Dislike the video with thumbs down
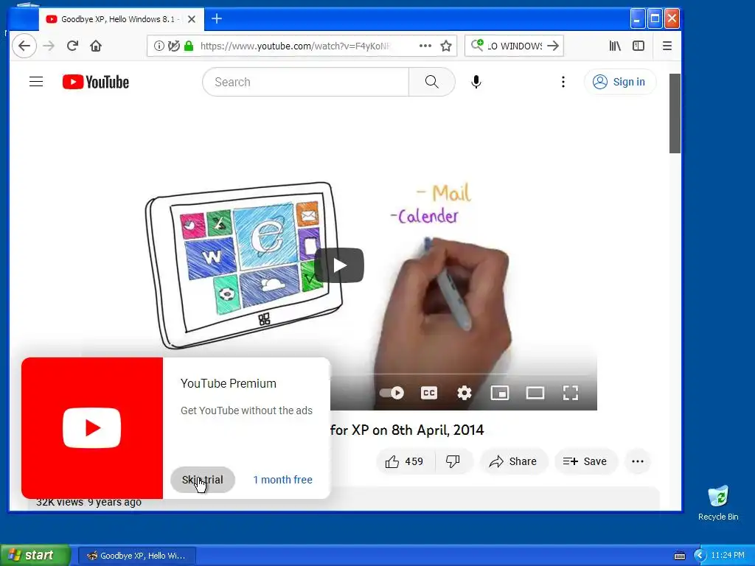The image size is (755, 566). (x=453, y=461)
